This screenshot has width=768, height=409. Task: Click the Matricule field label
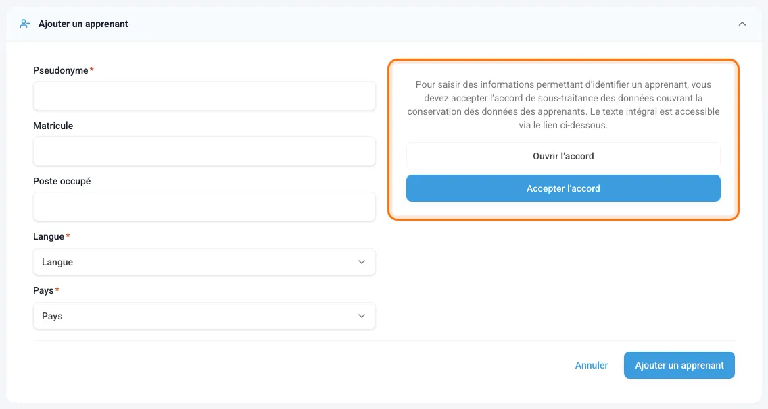tap(53, 126)
